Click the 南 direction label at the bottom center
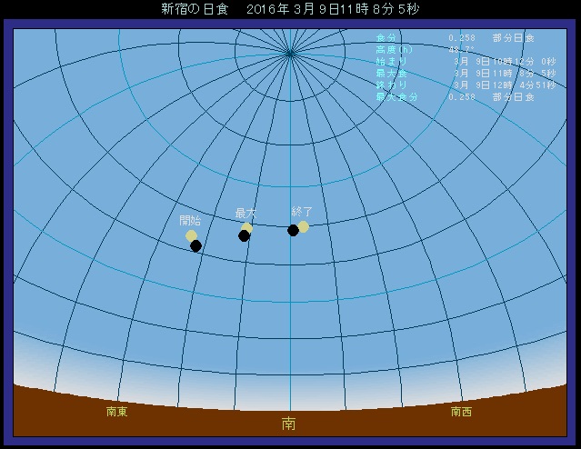The image size is (581, 449). tap(288, 424)
